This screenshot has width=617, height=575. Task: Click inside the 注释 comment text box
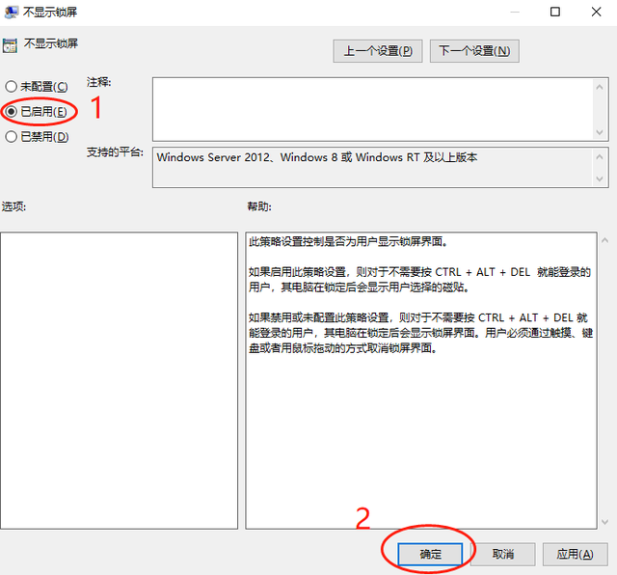click(372, 109)
